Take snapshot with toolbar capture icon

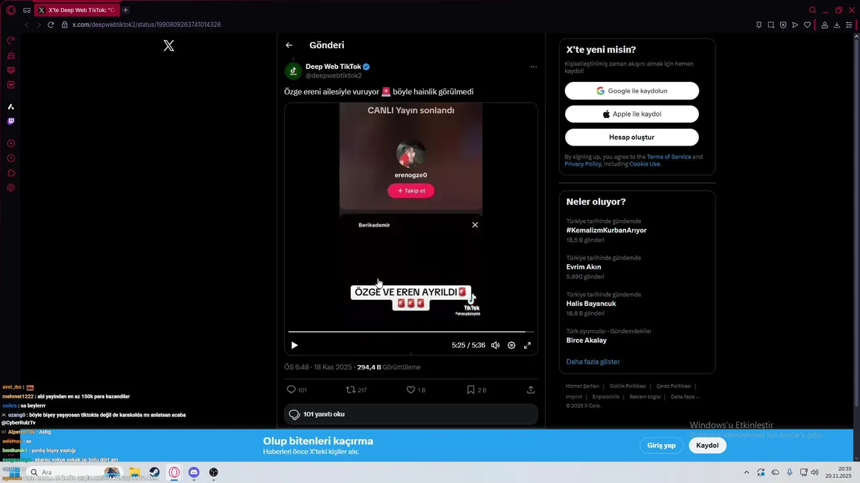coord(771,25)
